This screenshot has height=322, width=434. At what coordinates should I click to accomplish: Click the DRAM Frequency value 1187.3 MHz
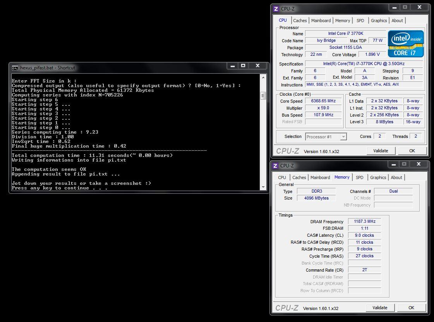[365, 221]
